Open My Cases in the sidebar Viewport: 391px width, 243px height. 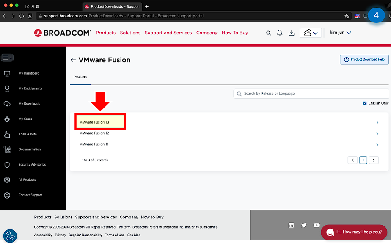(25, 119)
